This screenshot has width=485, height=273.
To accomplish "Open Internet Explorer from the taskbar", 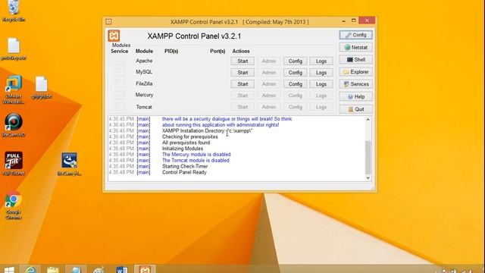I will [x=30, y=270].
